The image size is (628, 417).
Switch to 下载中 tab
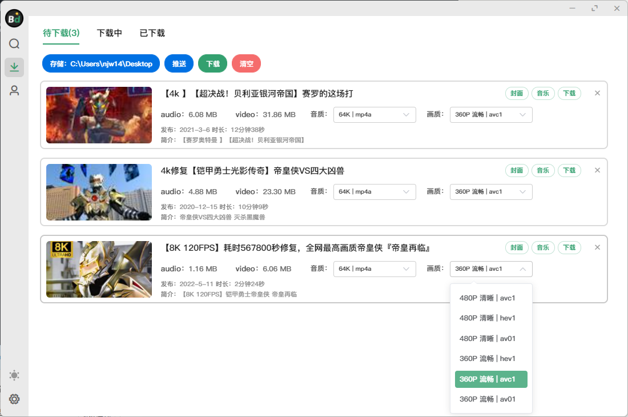coord(110,33)
